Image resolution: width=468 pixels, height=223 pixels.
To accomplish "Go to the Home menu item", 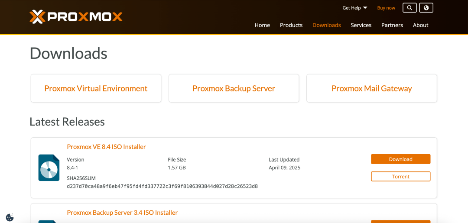I will coord(262,26).
